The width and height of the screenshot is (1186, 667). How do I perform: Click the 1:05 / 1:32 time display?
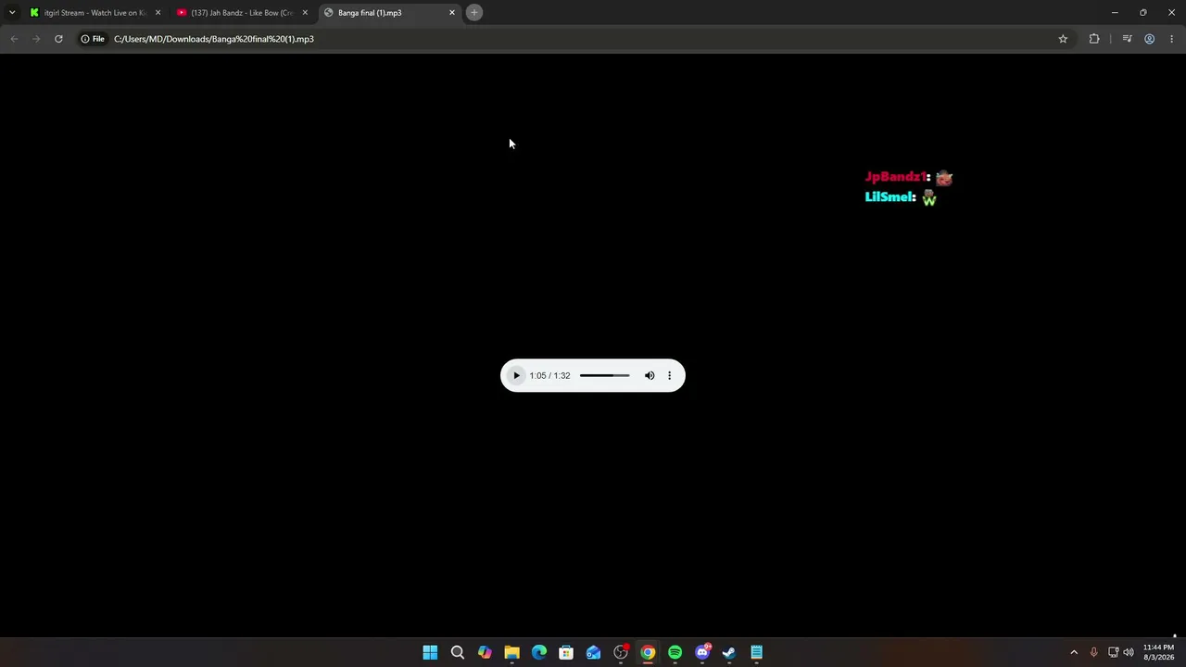pyautogui.click(x=549, y=375)
